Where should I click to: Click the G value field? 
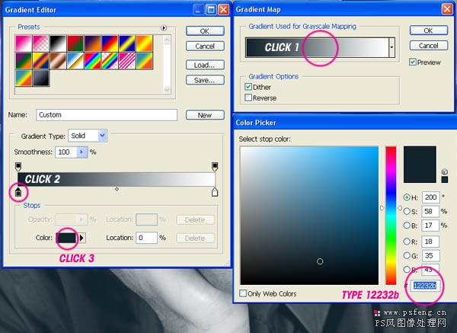pos(430,256)
